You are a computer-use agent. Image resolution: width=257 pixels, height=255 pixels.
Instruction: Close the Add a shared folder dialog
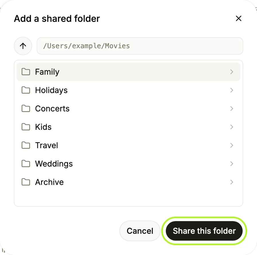click(x=238, y=18)
